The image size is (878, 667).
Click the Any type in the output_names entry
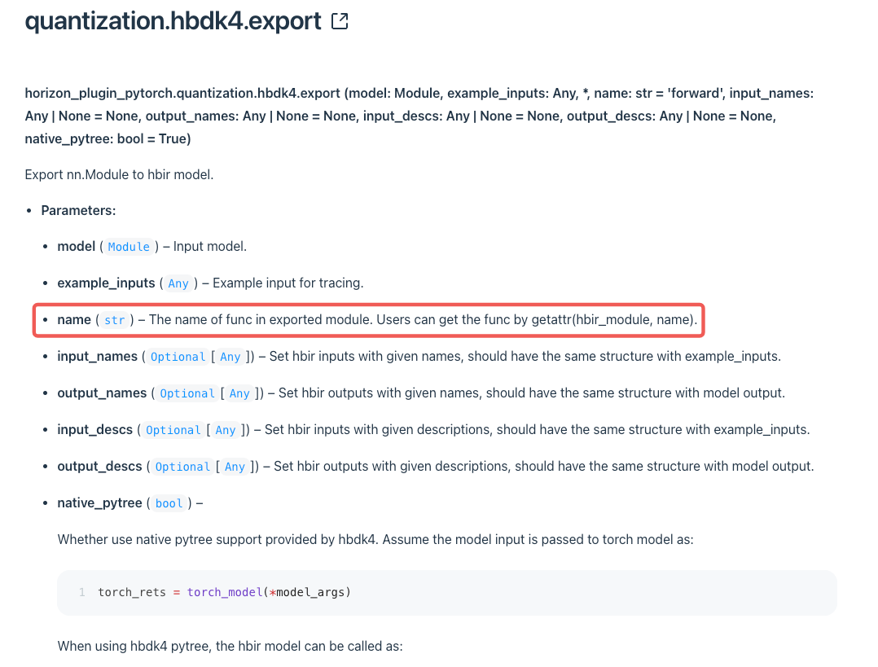[x=239, y=393]
